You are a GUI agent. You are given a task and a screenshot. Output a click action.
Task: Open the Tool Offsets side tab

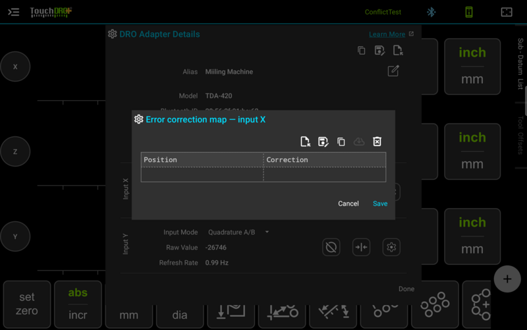click(520, 135)
